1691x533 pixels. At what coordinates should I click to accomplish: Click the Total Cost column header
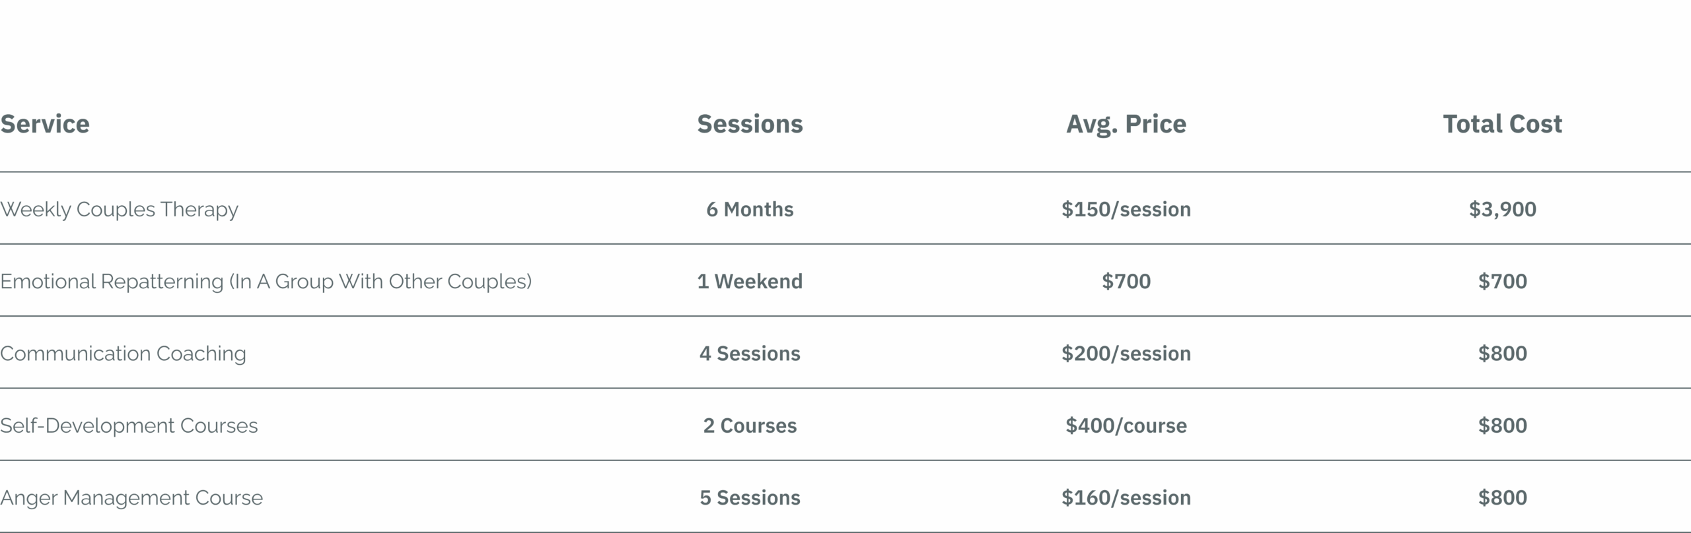click(x=1502, y=124)
